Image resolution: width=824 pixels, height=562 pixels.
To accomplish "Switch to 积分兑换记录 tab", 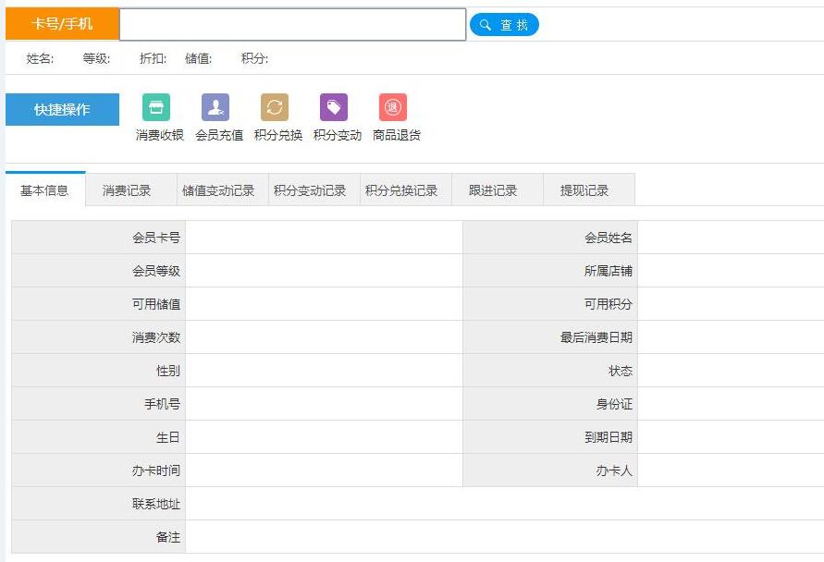I will [404, 189].
